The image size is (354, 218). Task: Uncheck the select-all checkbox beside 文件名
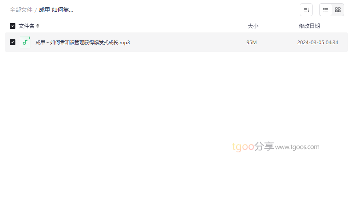(13, 26)
